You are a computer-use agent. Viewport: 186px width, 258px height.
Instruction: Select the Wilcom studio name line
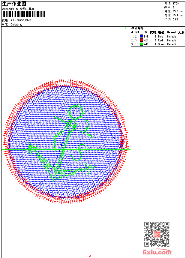point(18,9)
